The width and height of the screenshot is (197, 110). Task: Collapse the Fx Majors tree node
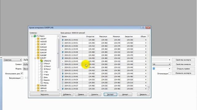coord(32,36)
